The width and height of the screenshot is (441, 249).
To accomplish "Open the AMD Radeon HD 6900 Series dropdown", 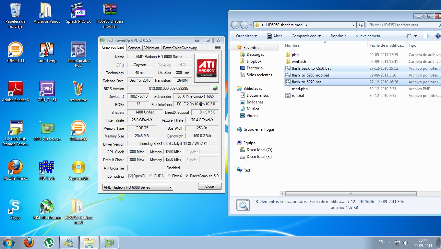I will 138,187.
